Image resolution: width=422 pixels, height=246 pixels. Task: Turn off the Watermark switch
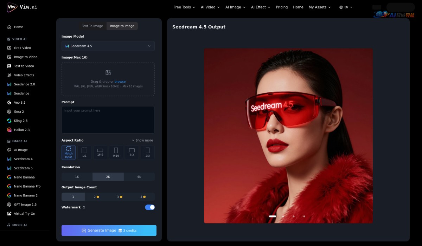point(150,207)
